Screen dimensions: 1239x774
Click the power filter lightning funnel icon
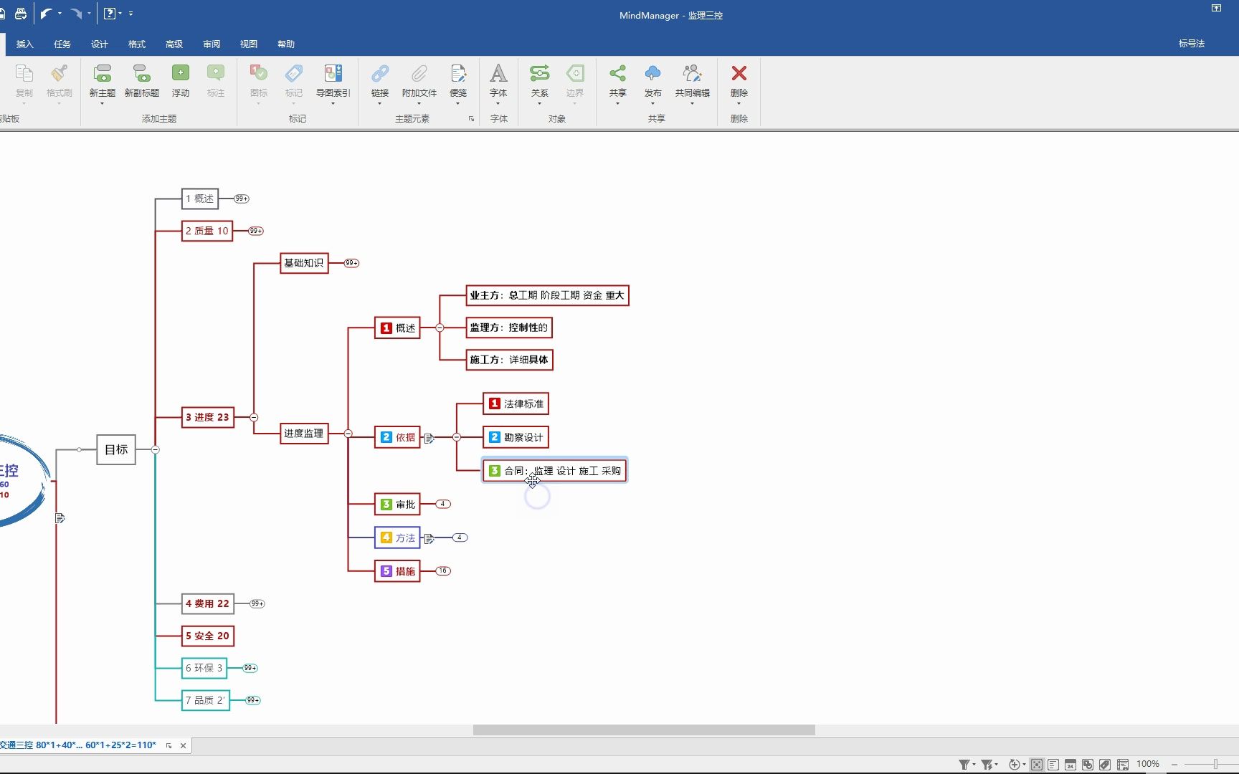987,765
